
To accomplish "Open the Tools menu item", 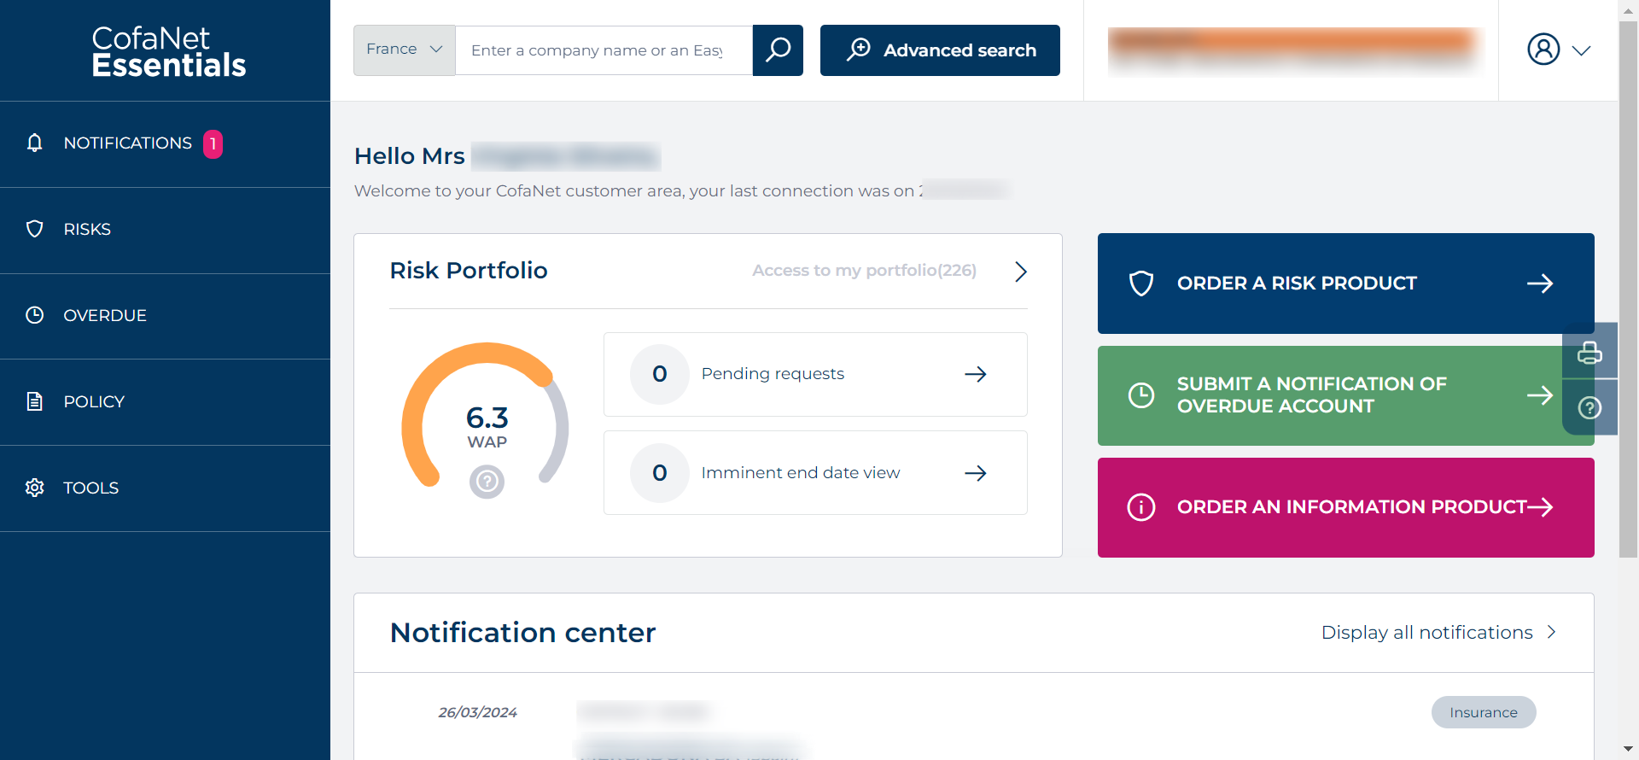I will pyautogui.click(x=90, y=488).
